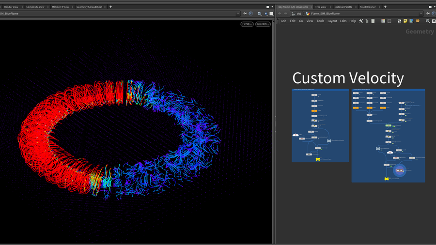Click the grid layout icon in network toolbar

(389, 21)
